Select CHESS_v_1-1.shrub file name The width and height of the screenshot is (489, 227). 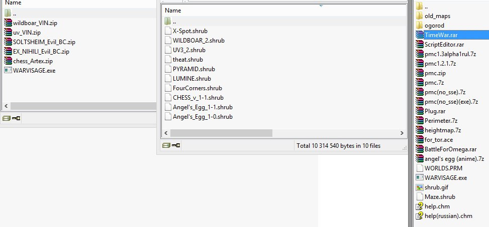[198, 98]
